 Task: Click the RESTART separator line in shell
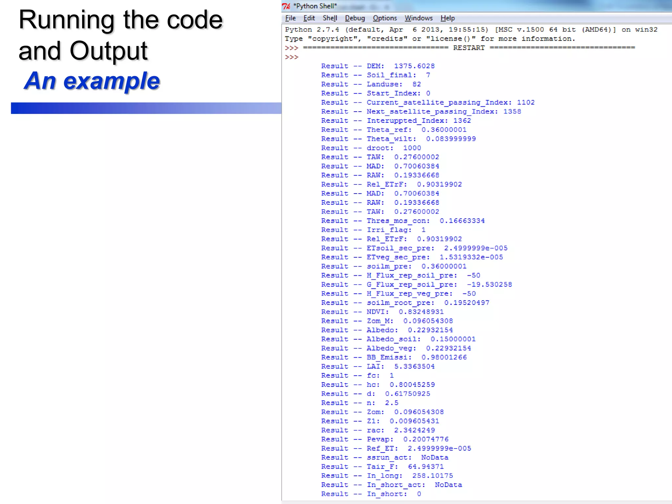[x=460, y=48]
